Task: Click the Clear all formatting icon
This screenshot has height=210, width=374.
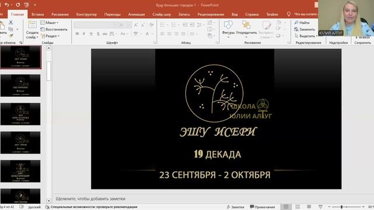Action: click(151, 24)
